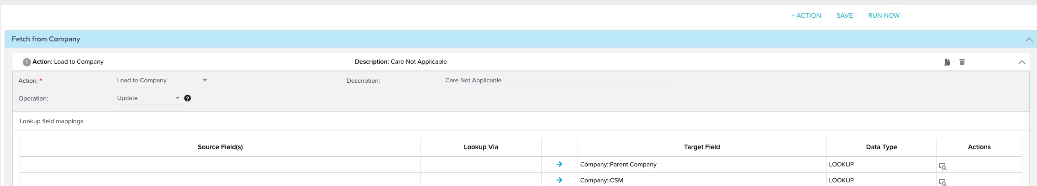Delete the Load to Company action
This screenshot has width=1037, height=186.
[962, 62]
